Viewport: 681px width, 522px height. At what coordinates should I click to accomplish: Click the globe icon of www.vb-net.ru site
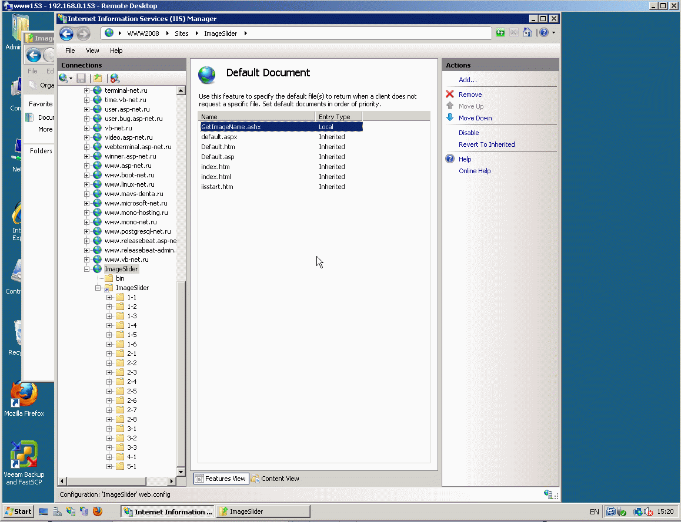point(97,260)
